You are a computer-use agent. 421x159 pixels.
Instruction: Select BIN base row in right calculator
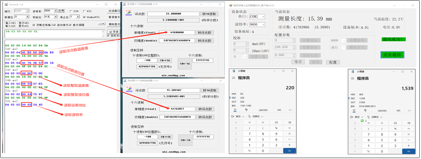pos(353,106)
